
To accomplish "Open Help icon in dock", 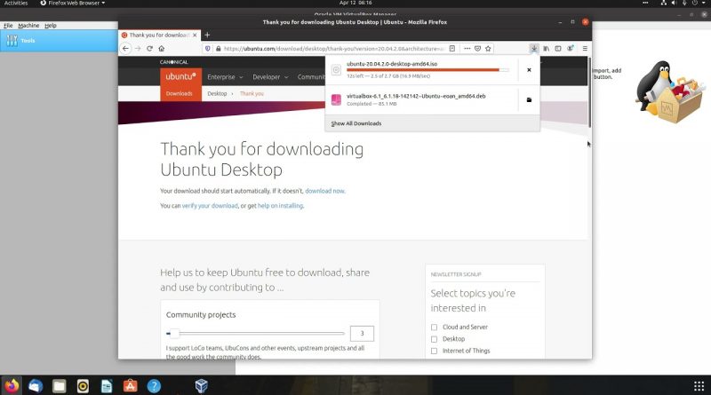I will pyautogui.click(x=154, y=386).
